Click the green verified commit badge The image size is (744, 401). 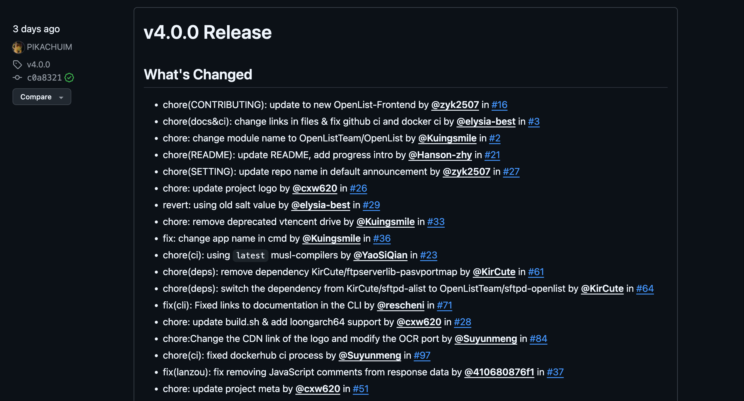click(69, 78)
